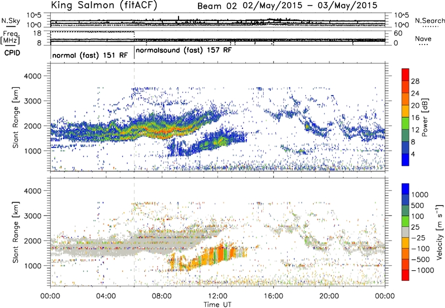Click the Velocity [m s-1] colorbar label
445x308 pixels.
(439, 232)
